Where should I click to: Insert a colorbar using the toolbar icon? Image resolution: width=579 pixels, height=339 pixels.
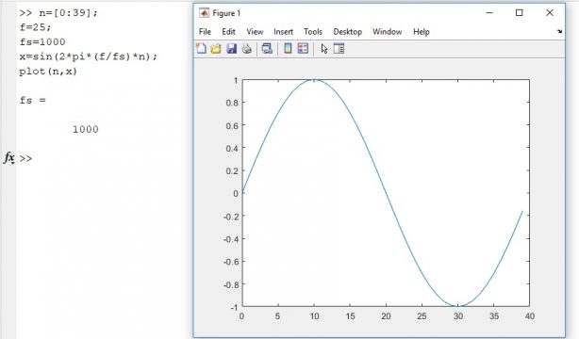[288, 48]
